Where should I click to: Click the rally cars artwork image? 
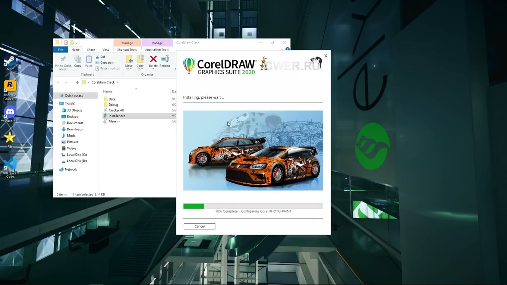(x=253, y=150)
